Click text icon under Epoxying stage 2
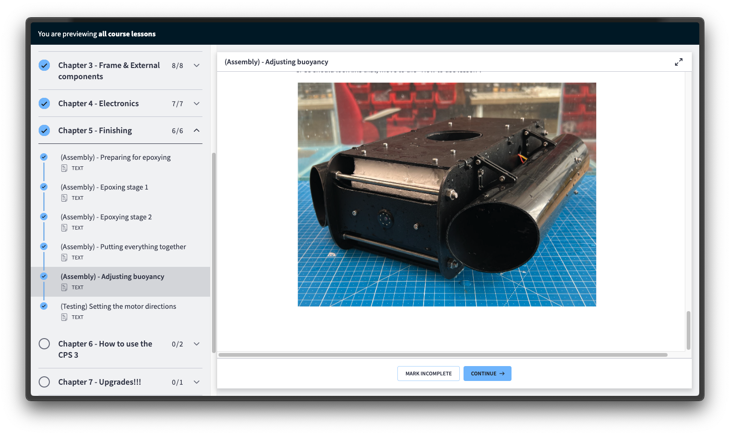 tap(64, 228)
